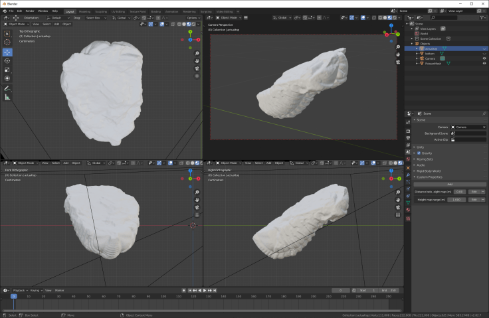
Task: Activate the Rotate tool
Action: tap(7, 60)
